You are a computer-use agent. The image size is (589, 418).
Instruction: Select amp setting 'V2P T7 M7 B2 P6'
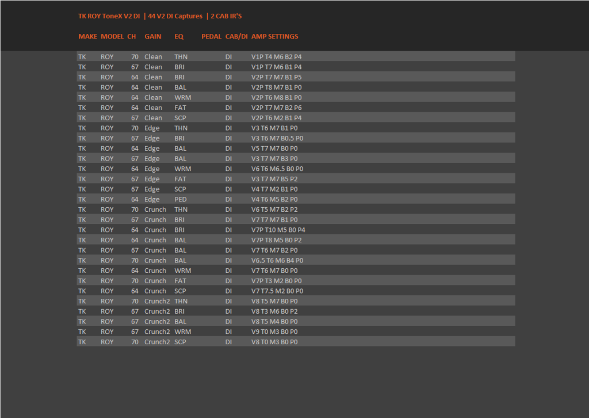(277, 108)
